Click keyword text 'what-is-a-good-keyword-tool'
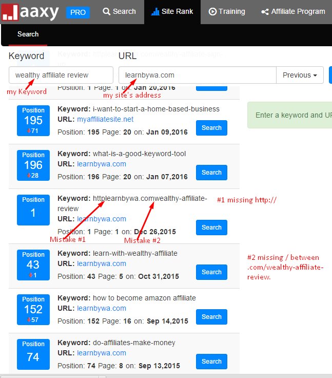The width and height of the screenshot is (332, 378). 139,154
